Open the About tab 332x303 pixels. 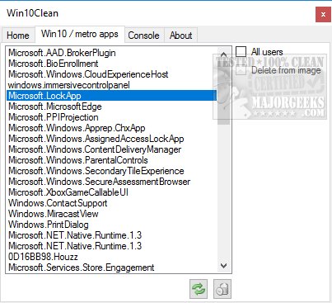click(x=180, y=36)
